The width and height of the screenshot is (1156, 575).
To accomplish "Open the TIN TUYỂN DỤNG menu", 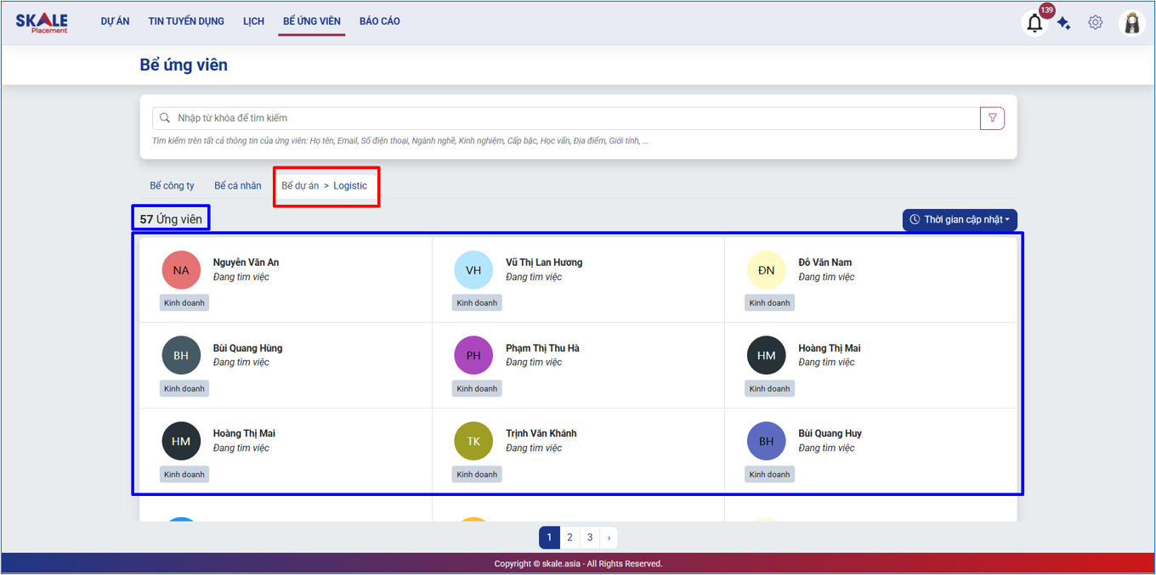I will (x=186, y=21).
